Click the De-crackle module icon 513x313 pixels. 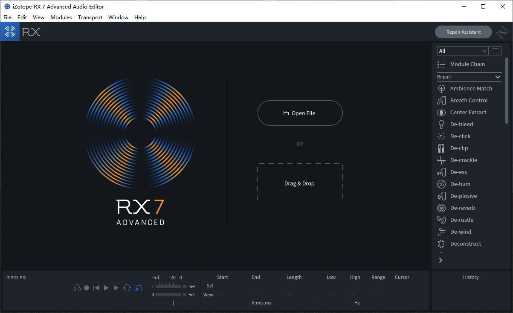tap(441, 160)
